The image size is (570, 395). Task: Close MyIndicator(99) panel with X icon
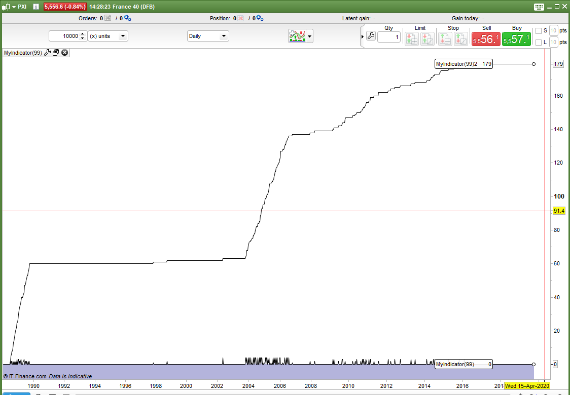(x=65, y=53)
